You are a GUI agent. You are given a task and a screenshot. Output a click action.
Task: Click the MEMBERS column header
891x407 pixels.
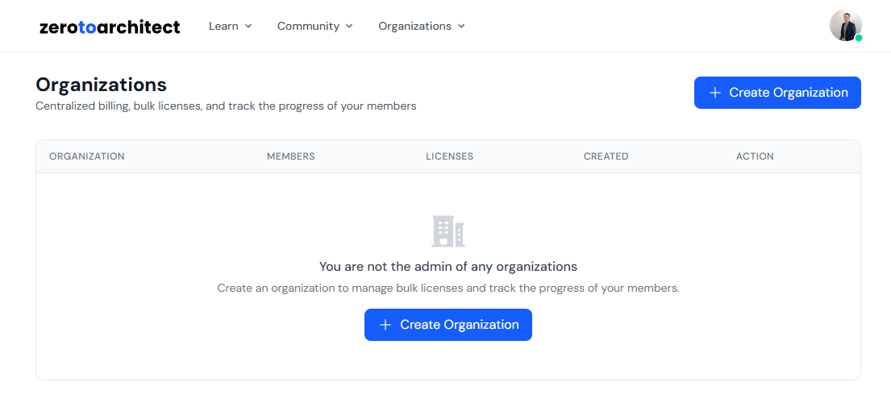pos(290,156)
